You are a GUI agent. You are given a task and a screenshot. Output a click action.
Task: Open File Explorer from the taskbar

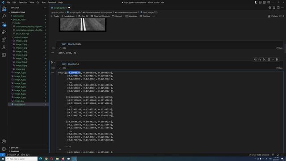(x=57, y=159)
